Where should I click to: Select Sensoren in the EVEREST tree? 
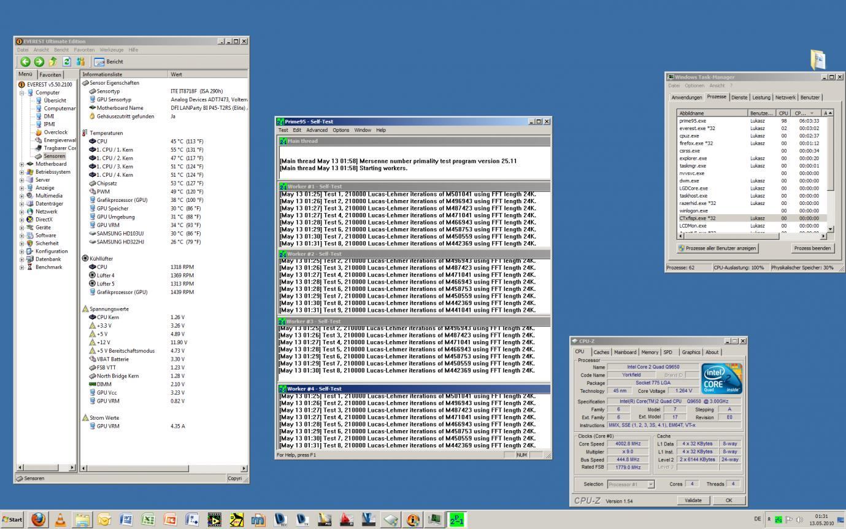point(55,156)
